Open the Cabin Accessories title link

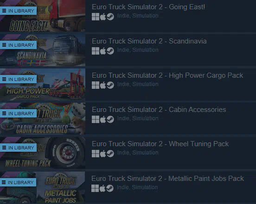tap(159, 110)
